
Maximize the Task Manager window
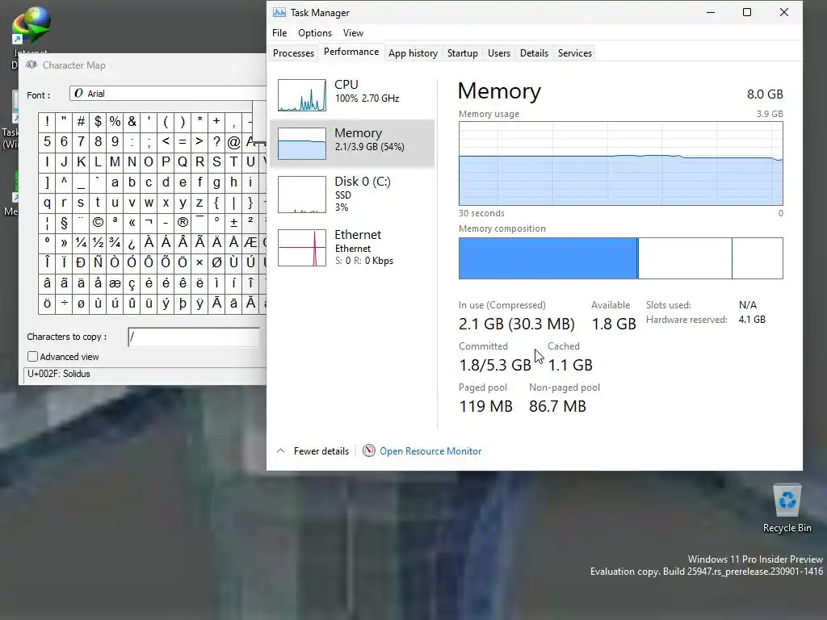point(747,12)
